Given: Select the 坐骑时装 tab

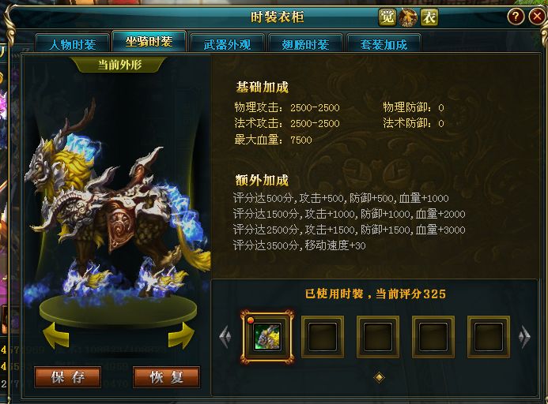Looking at the screenshot, I should (x=149, y=42).
